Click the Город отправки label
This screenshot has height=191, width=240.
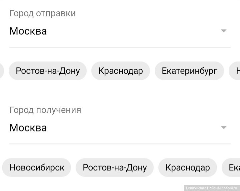point(43,13)
